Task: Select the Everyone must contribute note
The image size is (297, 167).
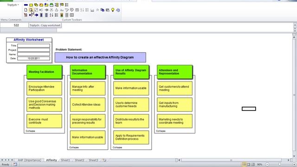Action: [45, 121]
